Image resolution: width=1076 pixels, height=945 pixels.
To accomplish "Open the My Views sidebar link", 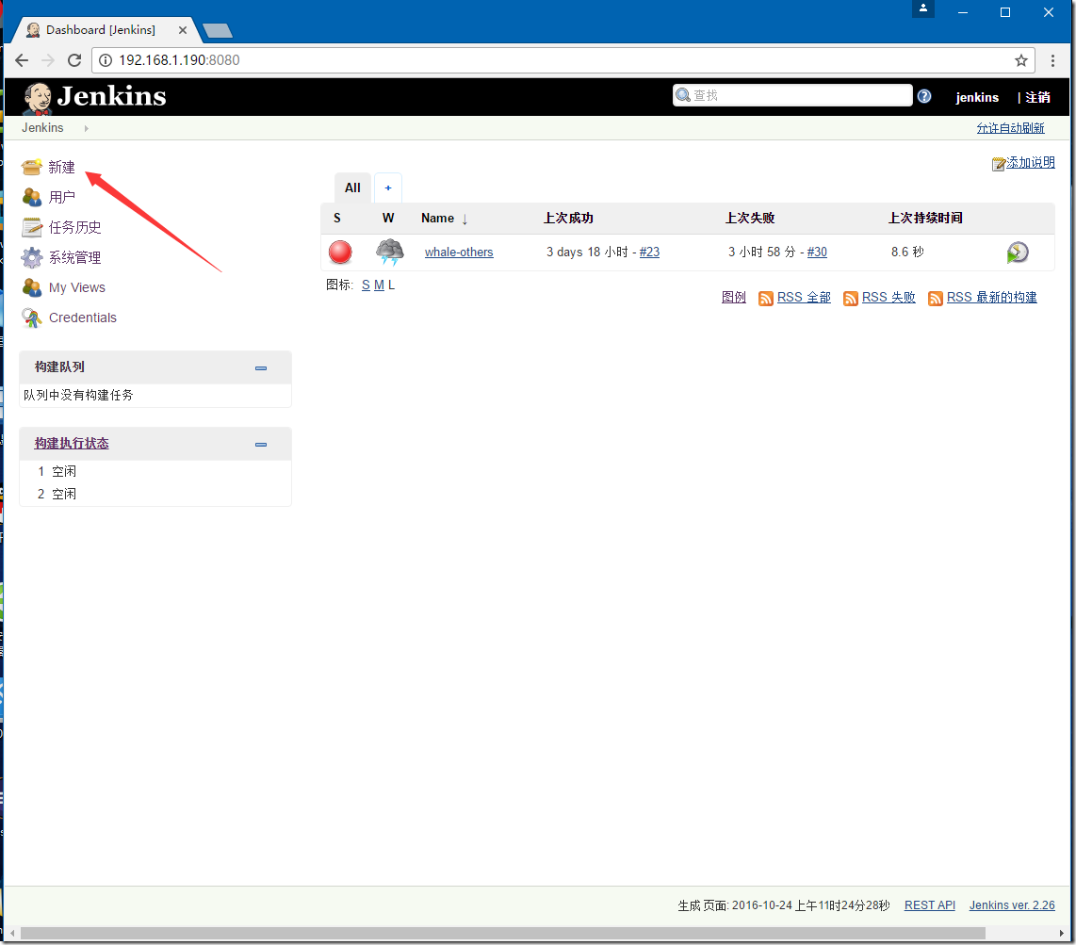I will (x=77, y=287).
